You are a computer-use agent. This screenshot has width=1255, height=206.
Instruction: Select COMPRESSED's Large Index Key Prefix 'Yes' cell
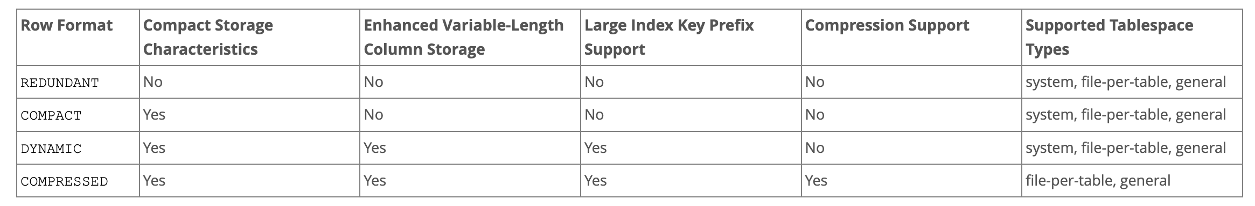pos(691,180)
